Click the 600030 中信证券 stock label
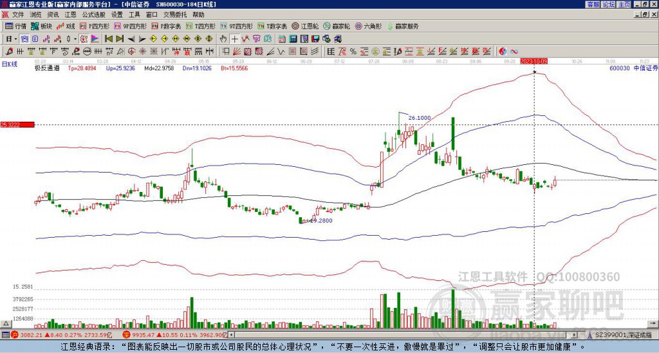Image resolution: width=659 pixels, height=353 pixels. pos(633,68)
